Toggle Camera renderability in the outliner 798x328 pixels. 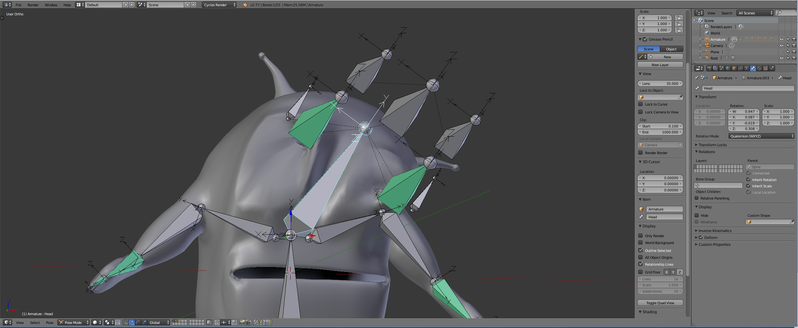794,46
